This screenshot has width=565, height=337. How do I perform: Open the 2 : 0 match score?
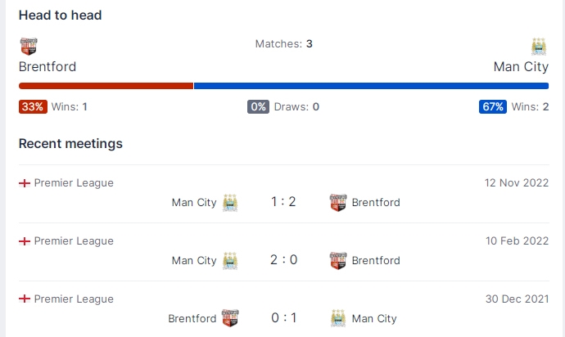tap(283, 259)
